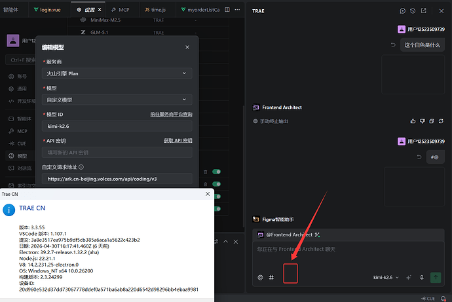The image size is (452, 302).
Task: Click the sparkle optimize prompt icon
Action: pyautogui.click(x=409, y=278)
